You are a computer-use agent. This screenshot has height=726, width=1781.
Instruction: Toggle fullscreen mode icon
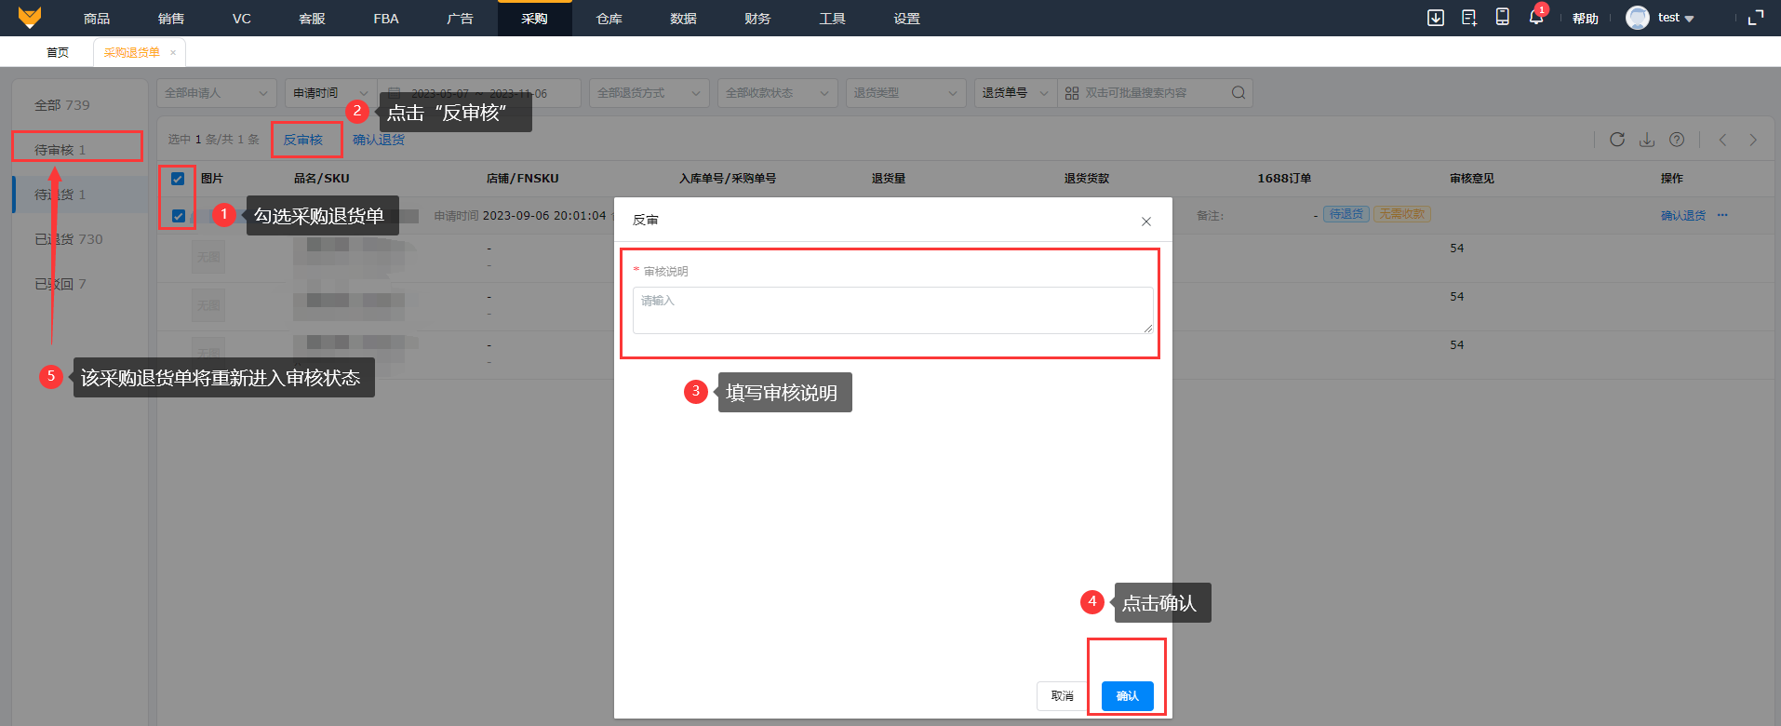click(x=1755, y=18)
